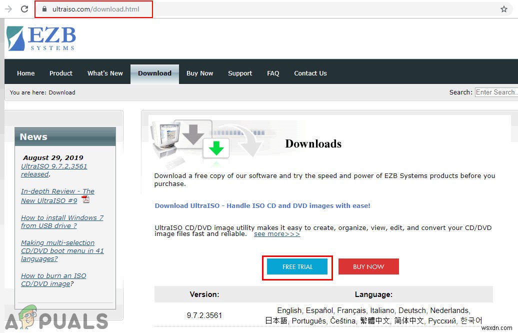Reload the page with refresh icon
The width and height of the screenshot is (518, 333).
click(x=24, y=9)
